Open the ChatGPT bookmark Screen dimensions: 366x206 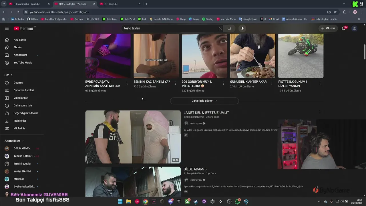[x=92, y=19]
